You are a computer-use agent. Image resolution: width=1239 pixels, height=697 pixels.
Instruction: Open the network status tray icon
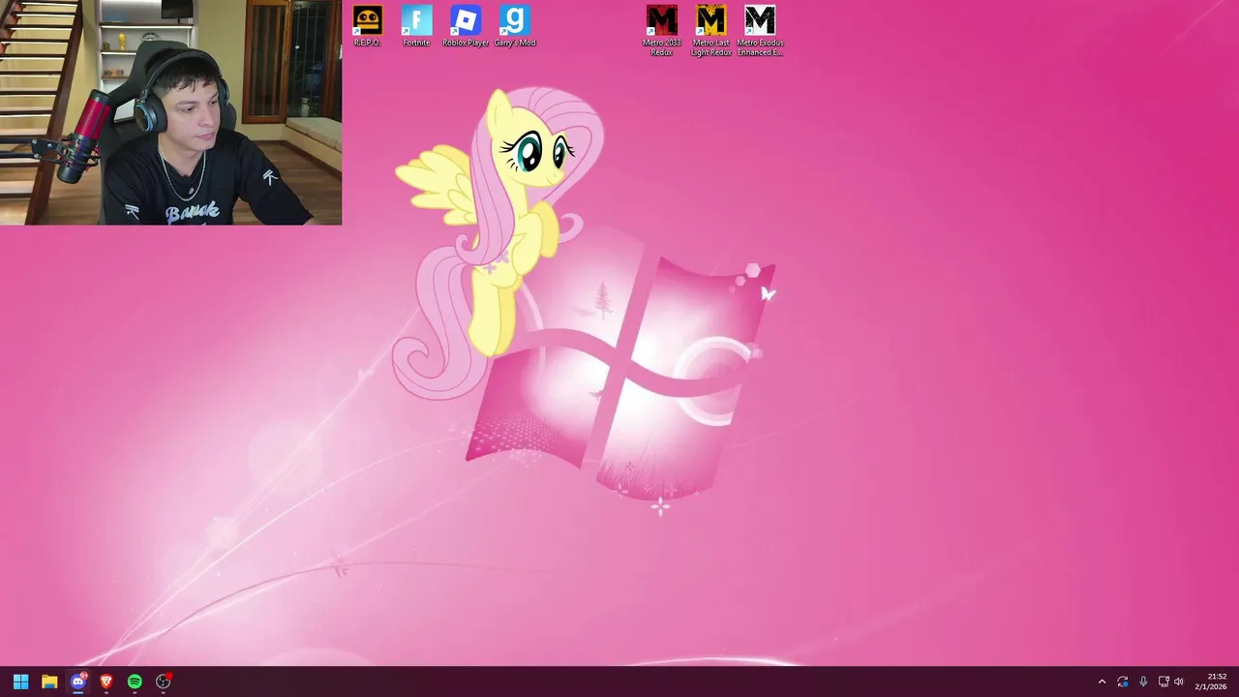click(1163, 682)
